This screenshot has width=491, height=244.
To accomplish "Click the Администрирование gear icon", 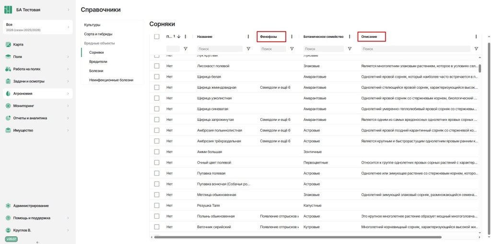I will pyautogui.click(x=9, y=206).
